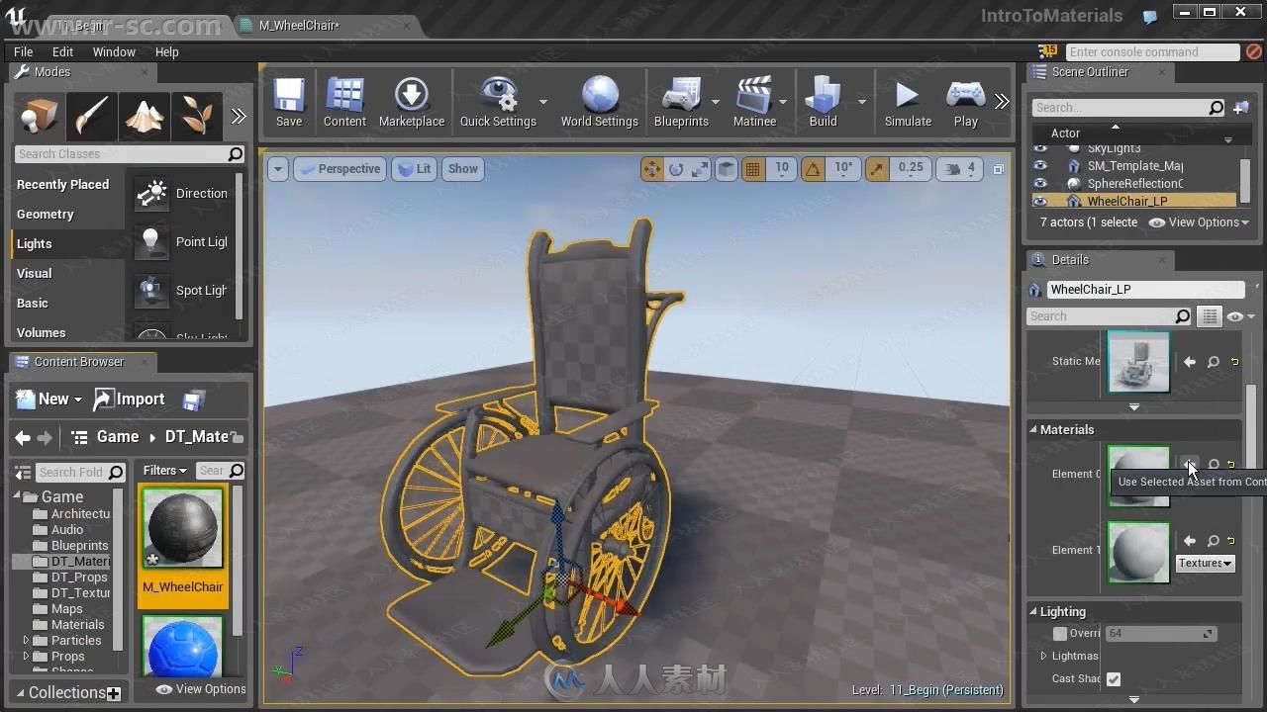
Task: Toggle rotation snapping in viewport
Action: [x=813, y=169]
